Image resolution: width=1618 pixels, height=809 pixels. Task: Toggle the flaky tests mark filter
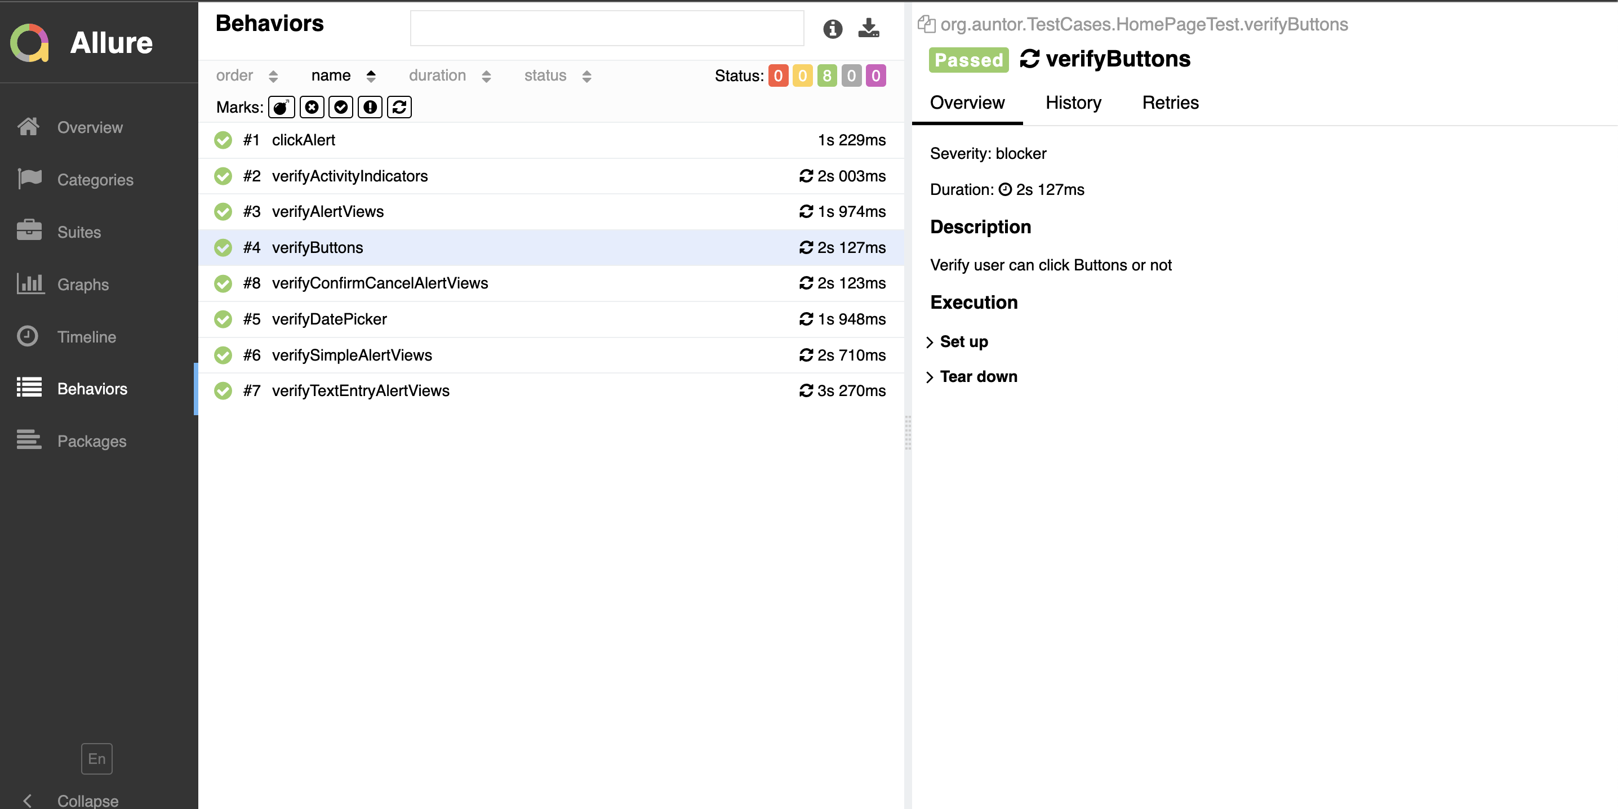281,107
